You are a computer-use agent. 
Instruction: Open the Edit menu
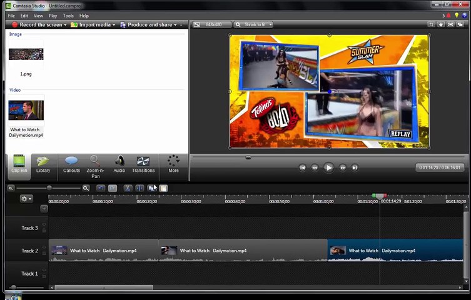tap(24, 16)
